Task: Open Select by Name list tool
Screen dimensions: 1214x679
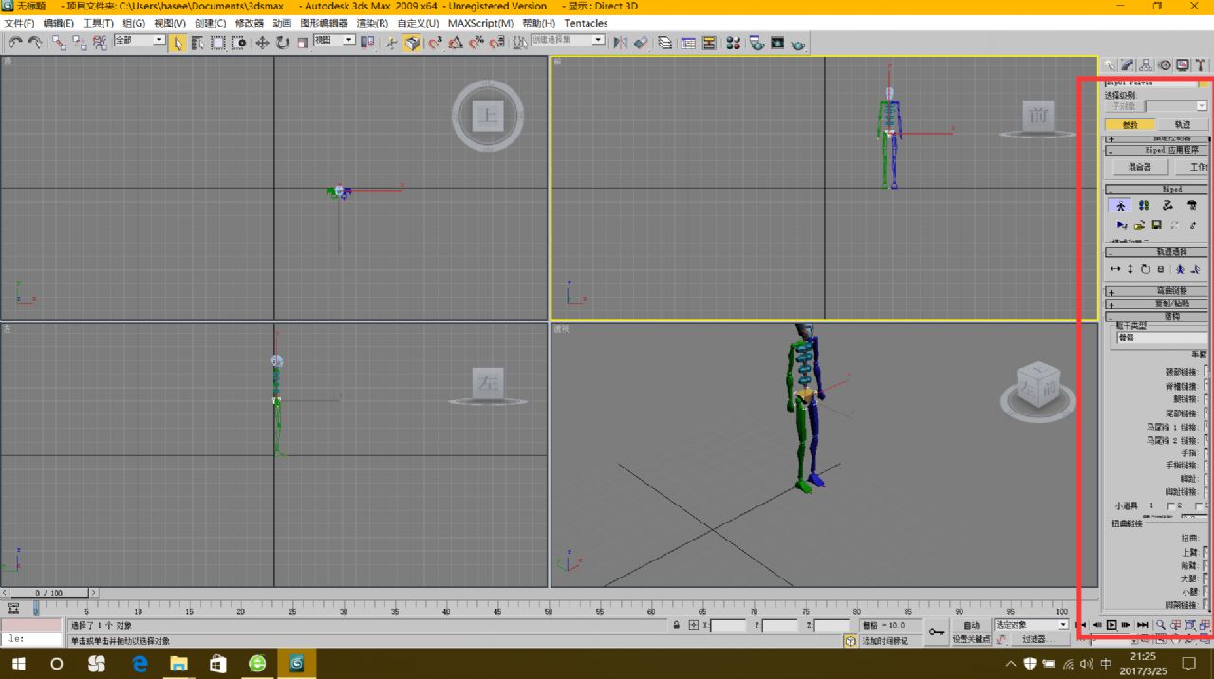Action: [x=197, y=43]
